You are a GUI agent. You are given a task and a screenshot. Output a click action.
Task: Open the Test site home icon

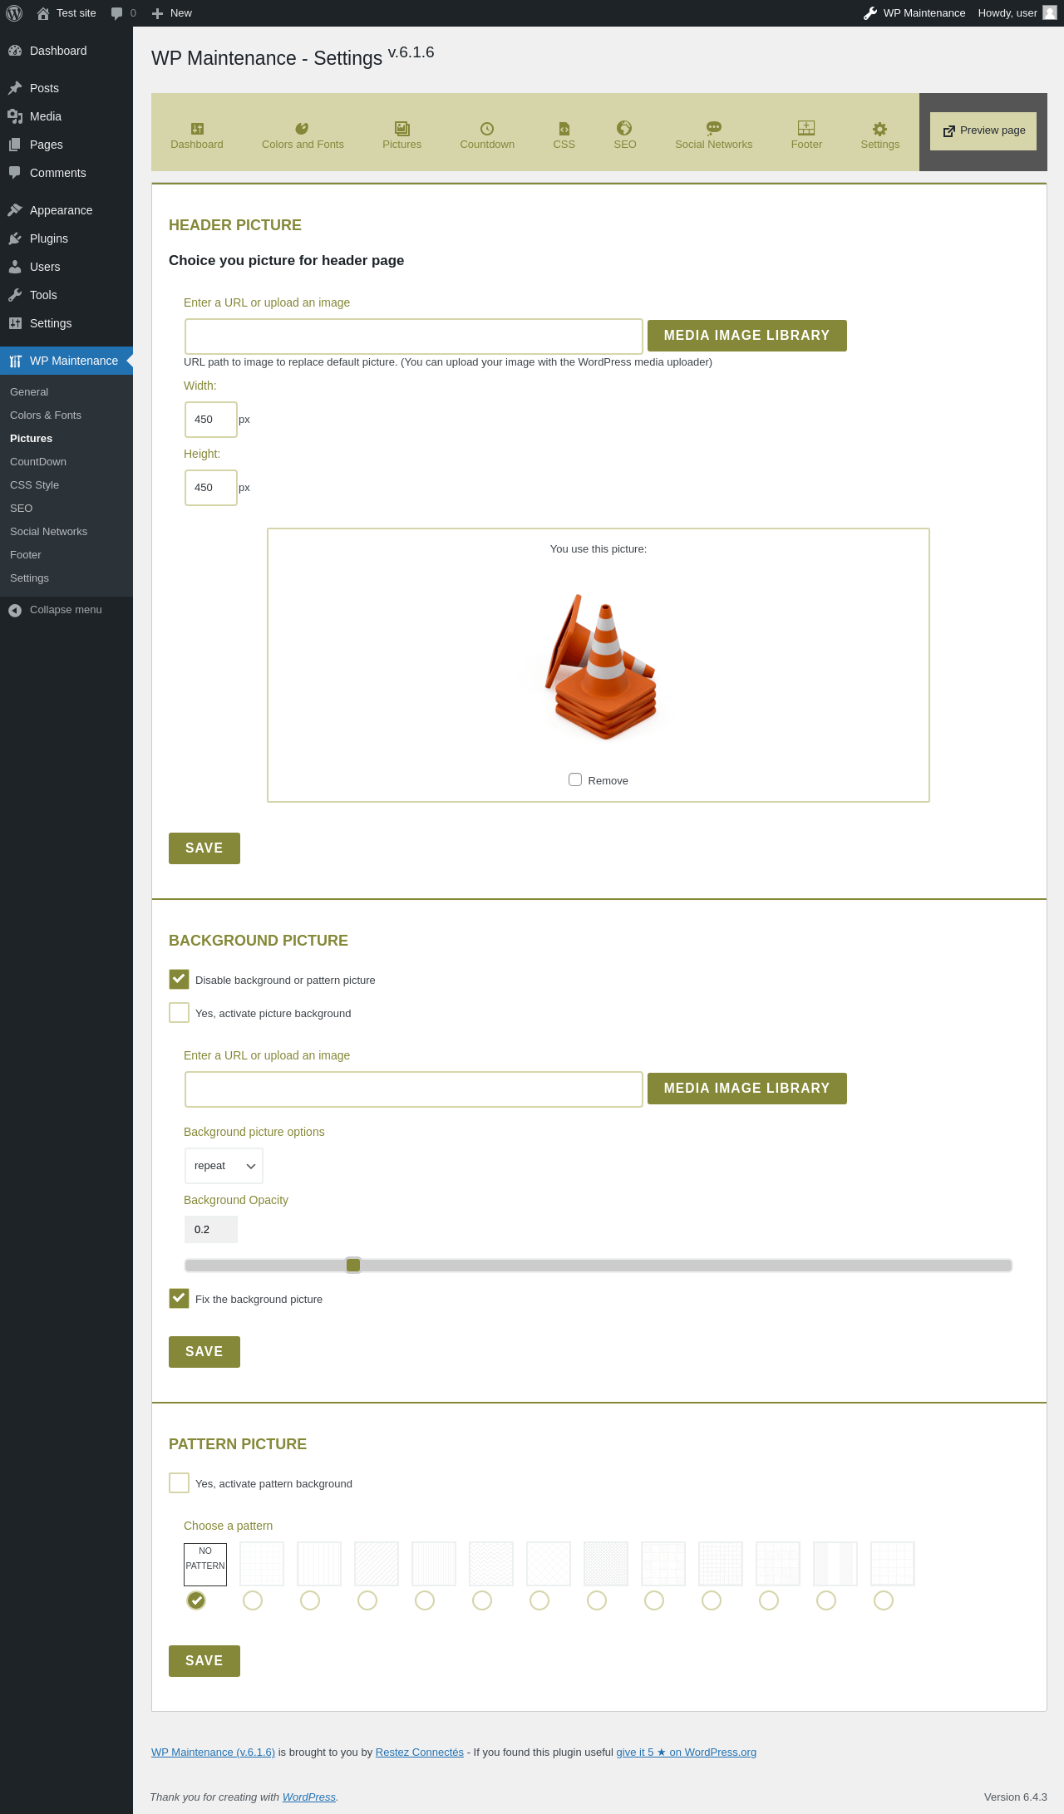pyautogui.click(x=43, y=13)
